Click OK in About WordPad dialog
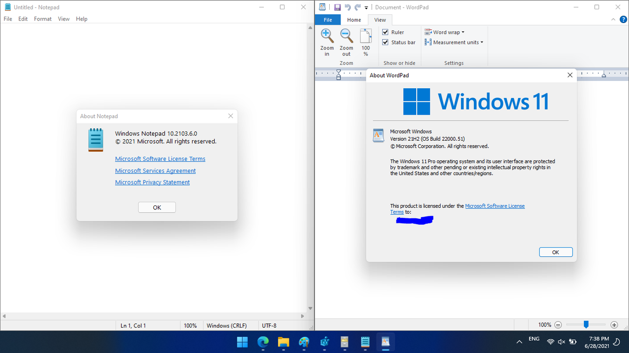 556,252
